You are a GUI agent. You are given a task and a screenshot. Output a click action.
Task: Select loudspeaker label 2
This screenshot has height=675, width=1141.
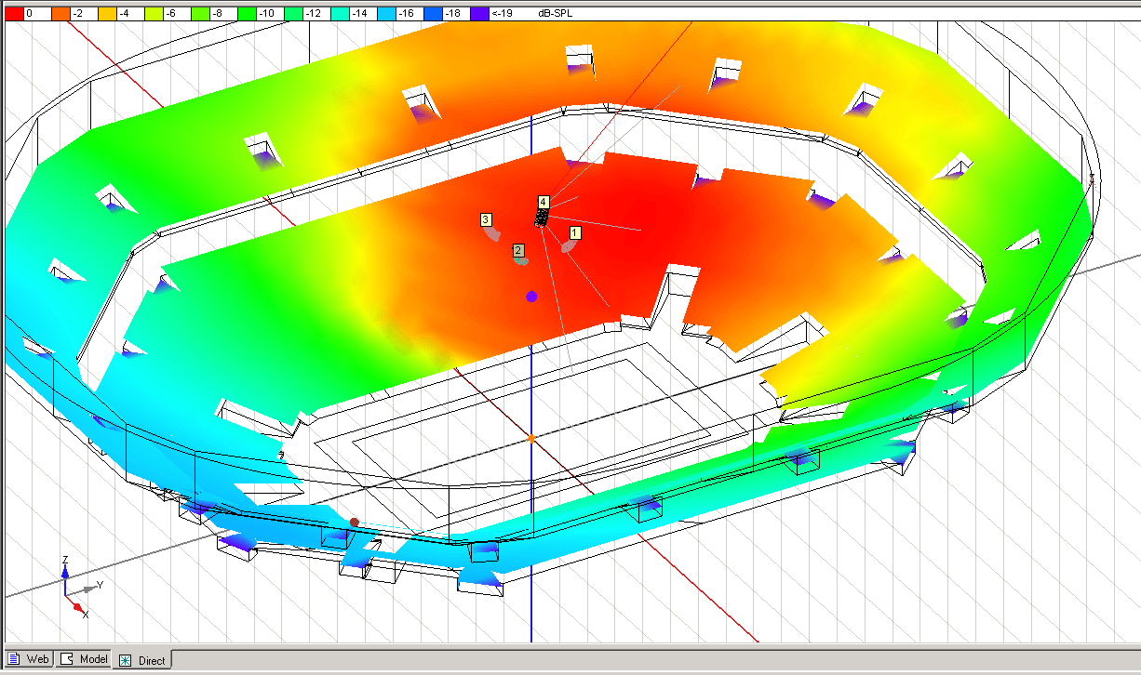point(518,250)
